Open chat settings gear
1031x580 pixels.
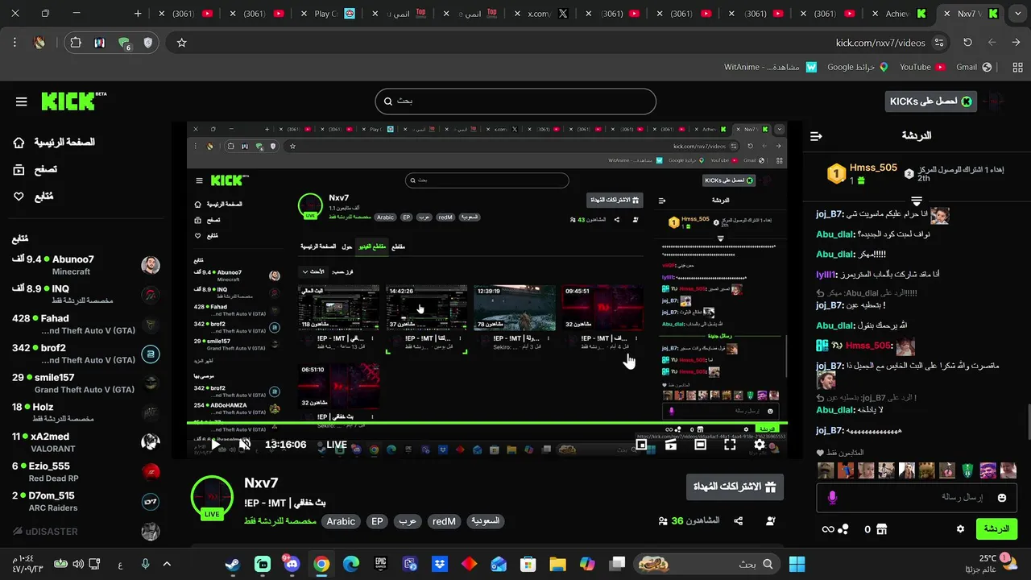pos(960,529)
